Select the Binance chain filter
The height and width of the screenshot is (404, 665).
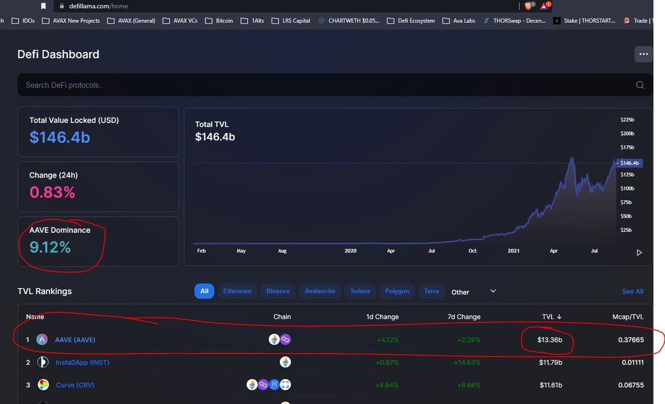click(278, 291)
